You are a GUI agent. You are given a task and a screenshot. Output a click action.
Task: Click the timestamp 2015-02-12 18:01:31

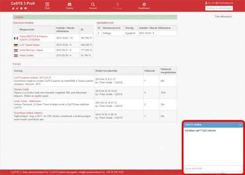click(x=106, y=103)
